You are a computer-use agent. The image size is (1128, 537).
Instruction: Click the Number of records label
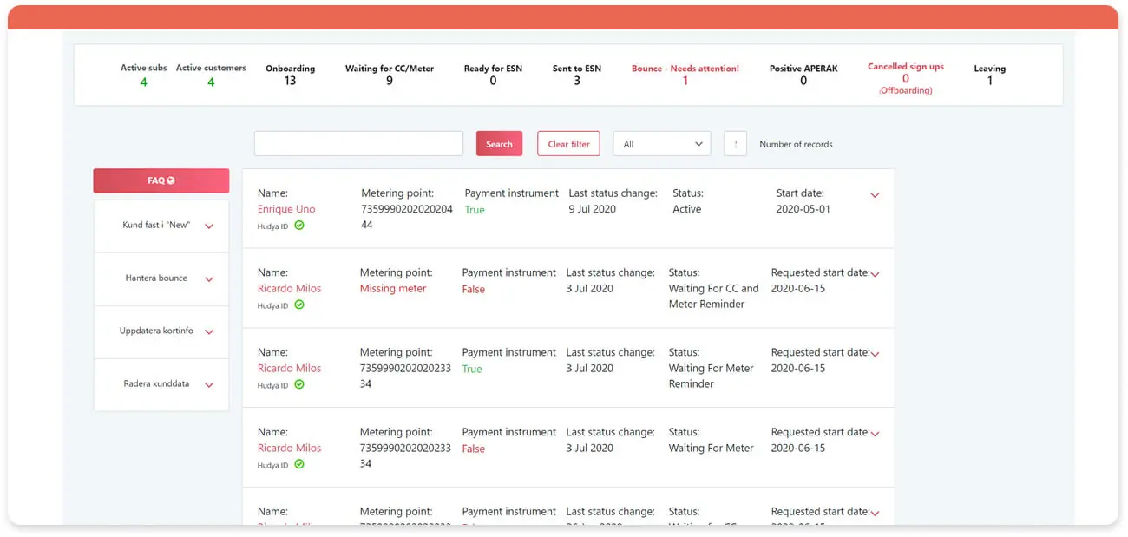coord(796,144)
